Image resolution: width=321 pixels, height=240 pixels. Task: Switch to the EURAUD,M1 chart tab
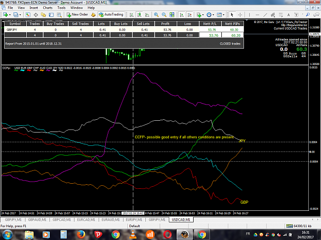coord(110,220)
